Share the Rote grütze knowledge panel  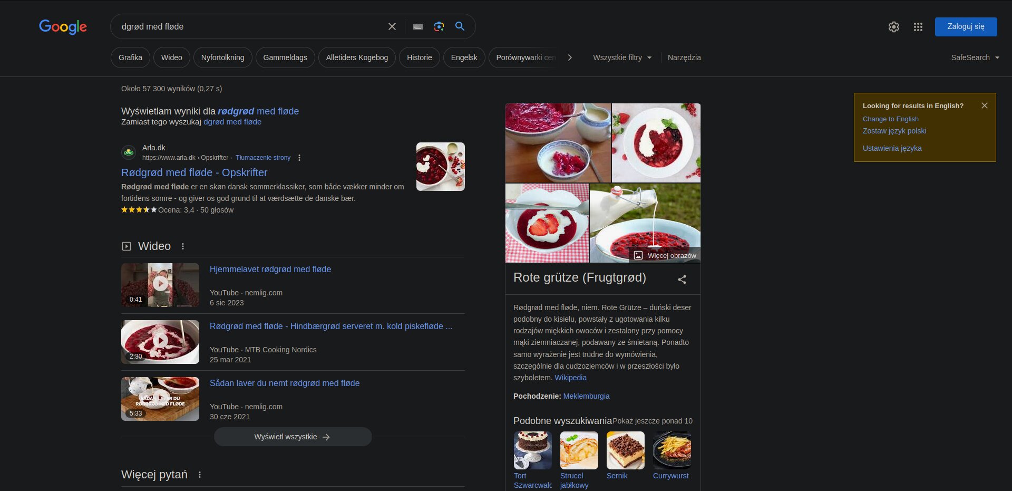pyautogui.click(x=682, y=280)
